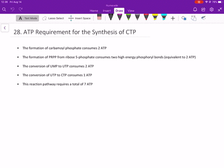Viewport: 224px width, 168px height.
Task: Click the PRPP formation bullet line
Action: click(x=109, y=57)
